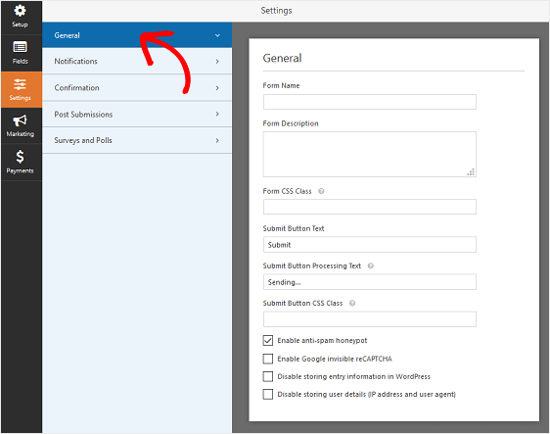Open the Fields panel icon
The image size is (550, 434).
20,47
